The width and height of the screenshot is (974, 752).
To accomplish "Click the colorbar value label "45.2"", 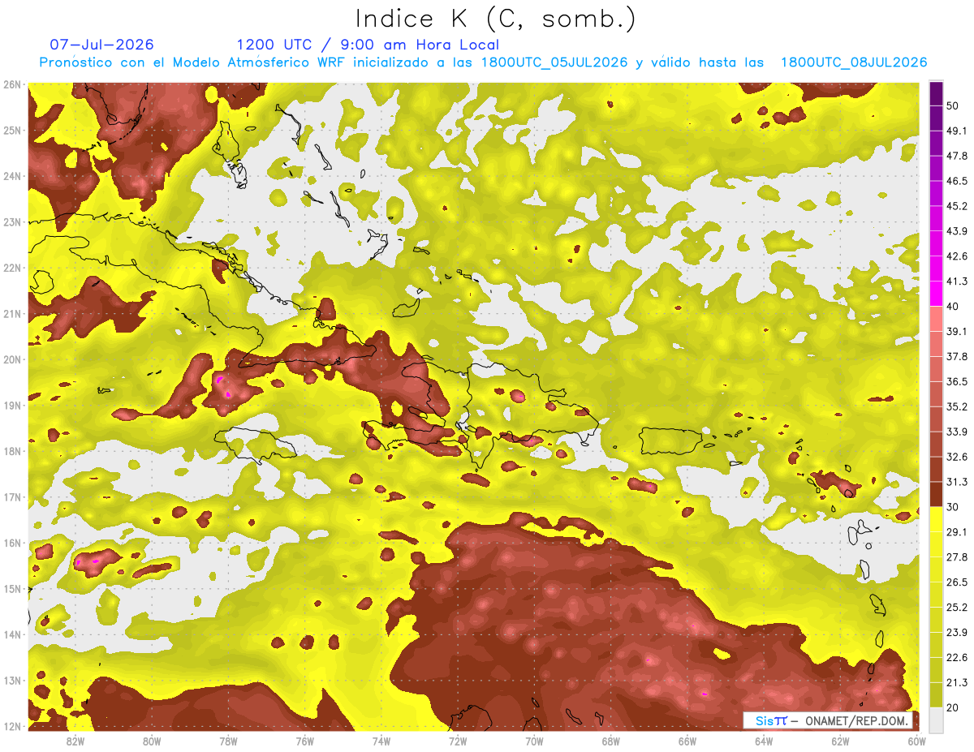I will [x=957, y=206].
